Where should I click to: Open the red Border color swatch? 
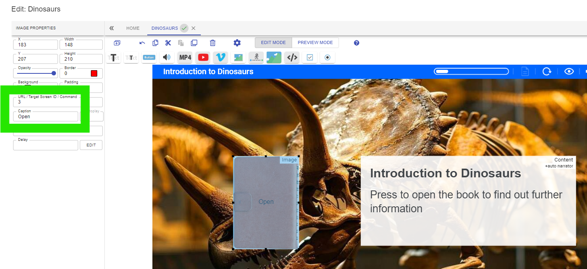click(94, 73)
